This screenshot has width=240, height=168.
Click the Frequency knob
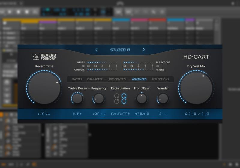tap(99, 98)
